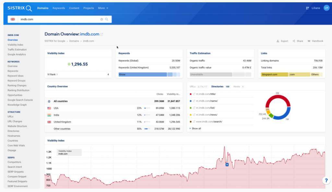This screenshot has width=332, height=192.
Task: Open external link icon for m.imdb.com/title/
Action: click(x=194, y=94)
